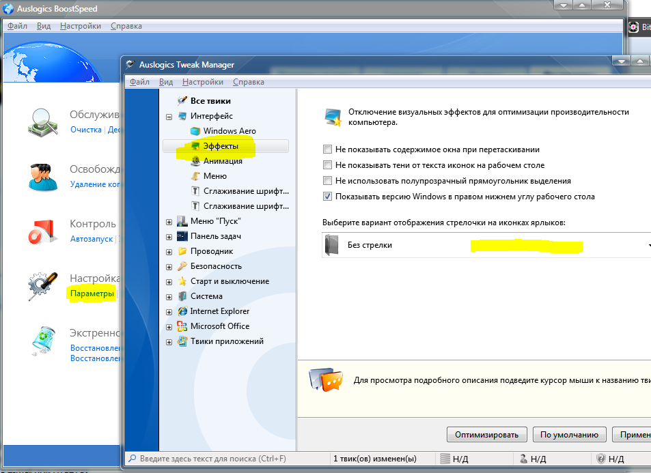Screen dimensions: 651x473
Task: Uncheck Показывать версию Windows checkbox
Action: [328, 197]
